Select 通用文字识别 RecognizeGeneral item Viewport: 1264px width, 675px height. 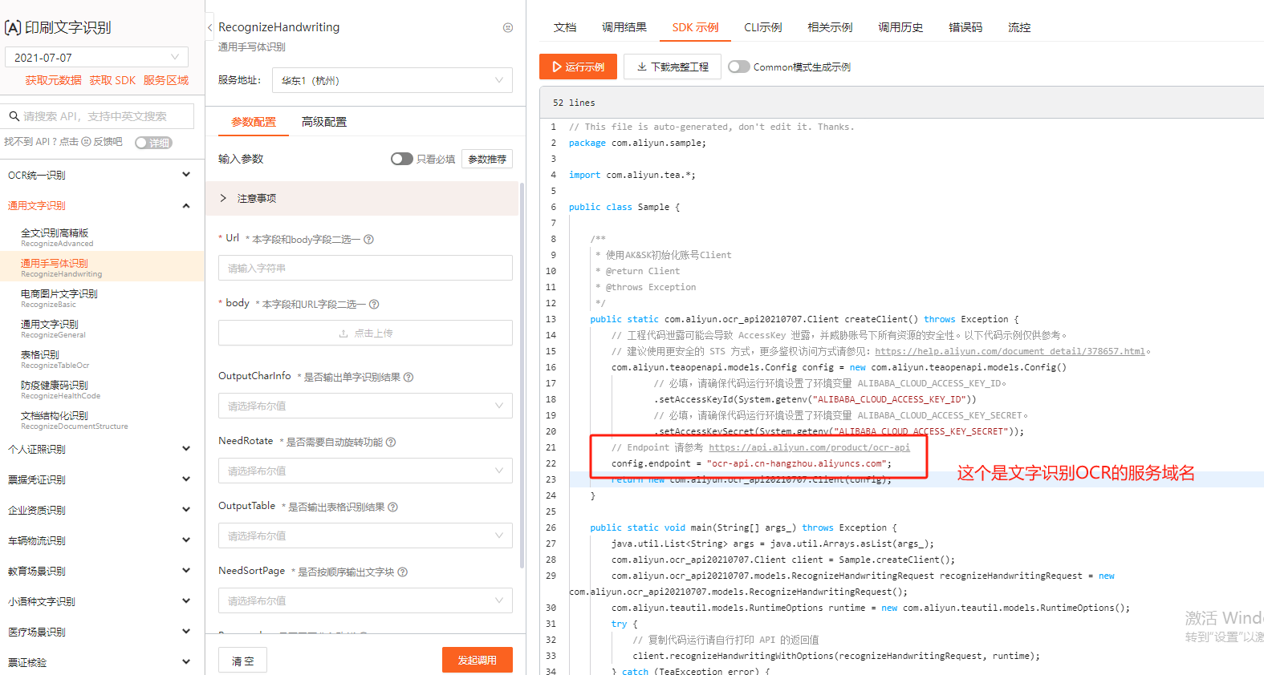(102, 329)
